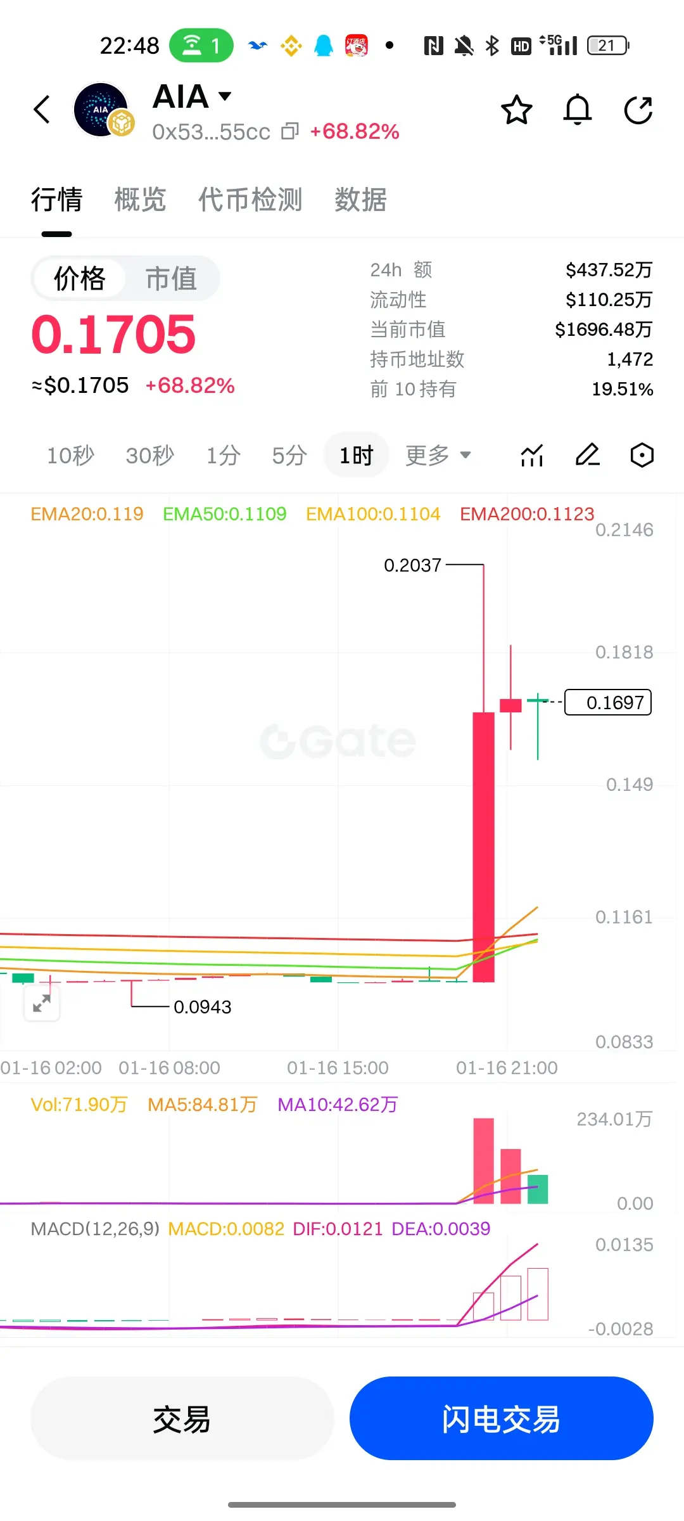
Task: Expand the 更多 timeframe dropdown
Action: tap(438, 455)
